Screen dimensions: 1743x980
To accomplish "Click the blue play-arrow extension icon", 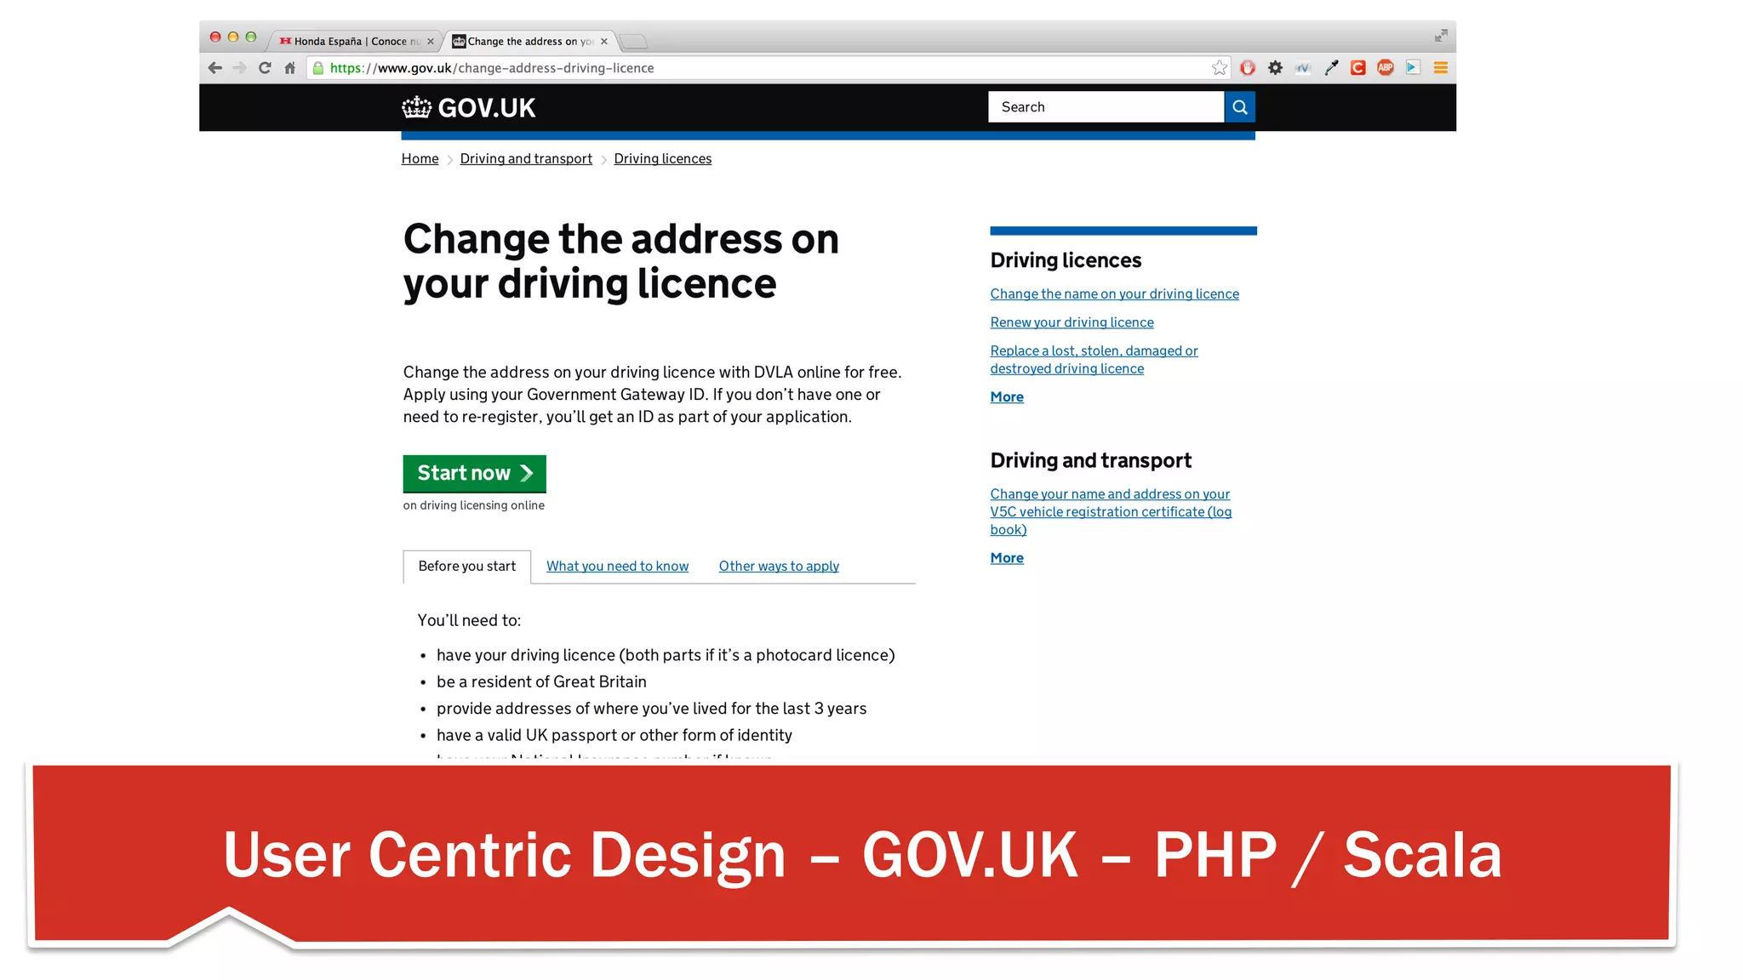I will point(1414,68).
